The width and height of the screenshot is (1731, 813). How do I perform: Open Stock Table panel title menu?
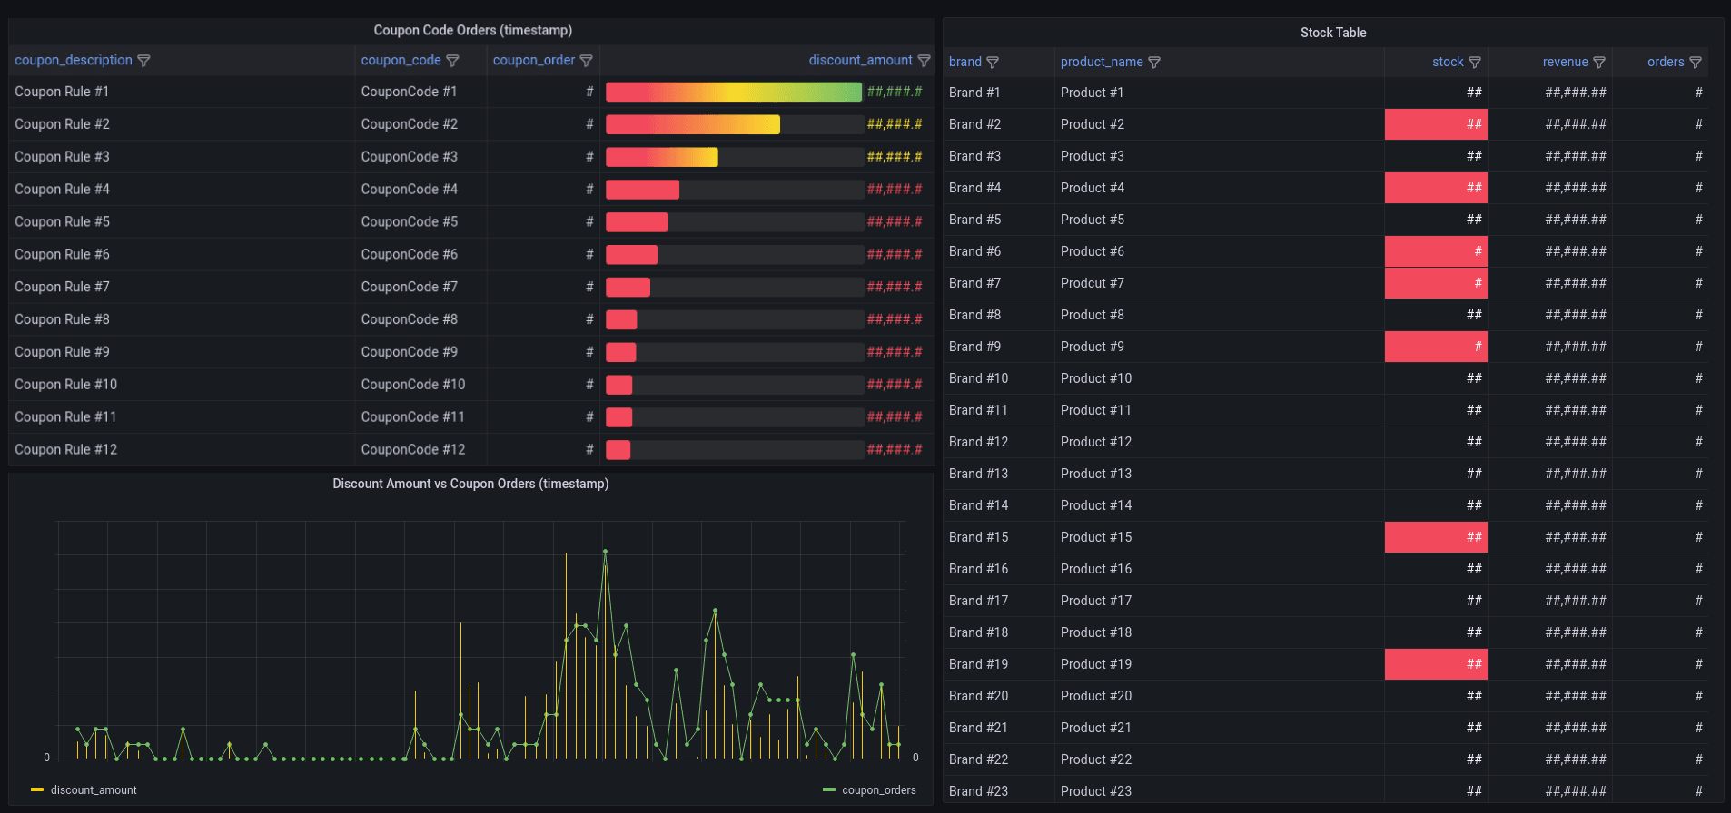click(x=1332, y=33)
